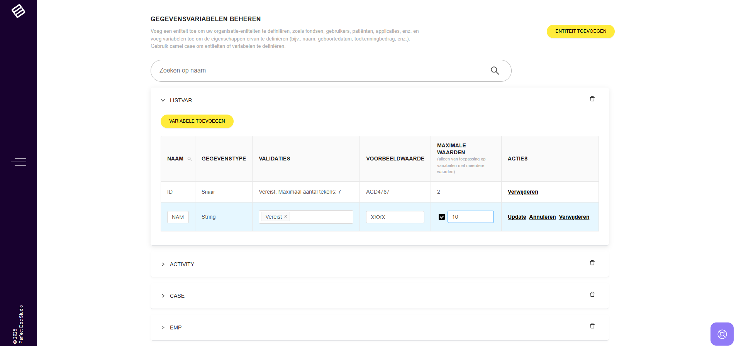Open the sidebar hamburger menu
Viewport: 741px width, 346px height.
click(19, 162)
